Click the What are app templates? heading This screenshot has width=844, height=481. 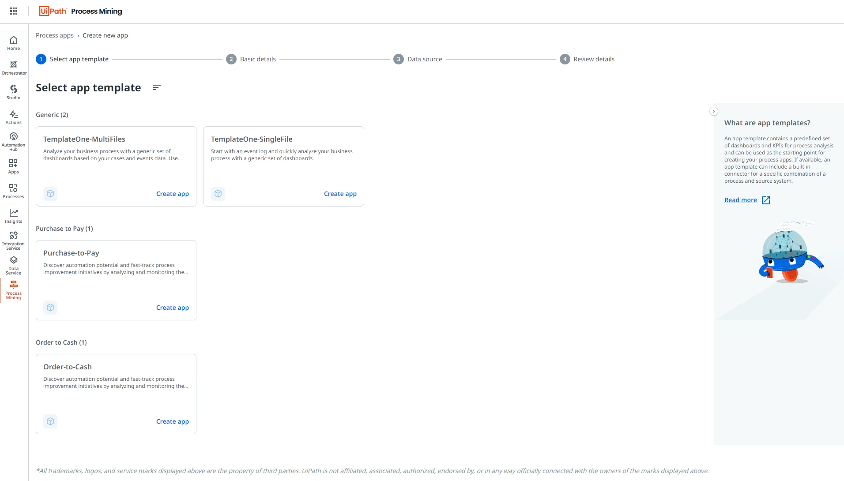pos(767,123)
